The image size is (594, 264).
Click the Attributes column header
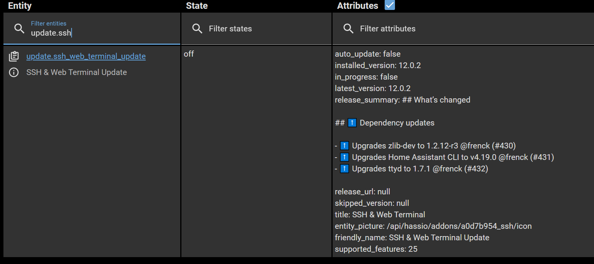[357, 5]
